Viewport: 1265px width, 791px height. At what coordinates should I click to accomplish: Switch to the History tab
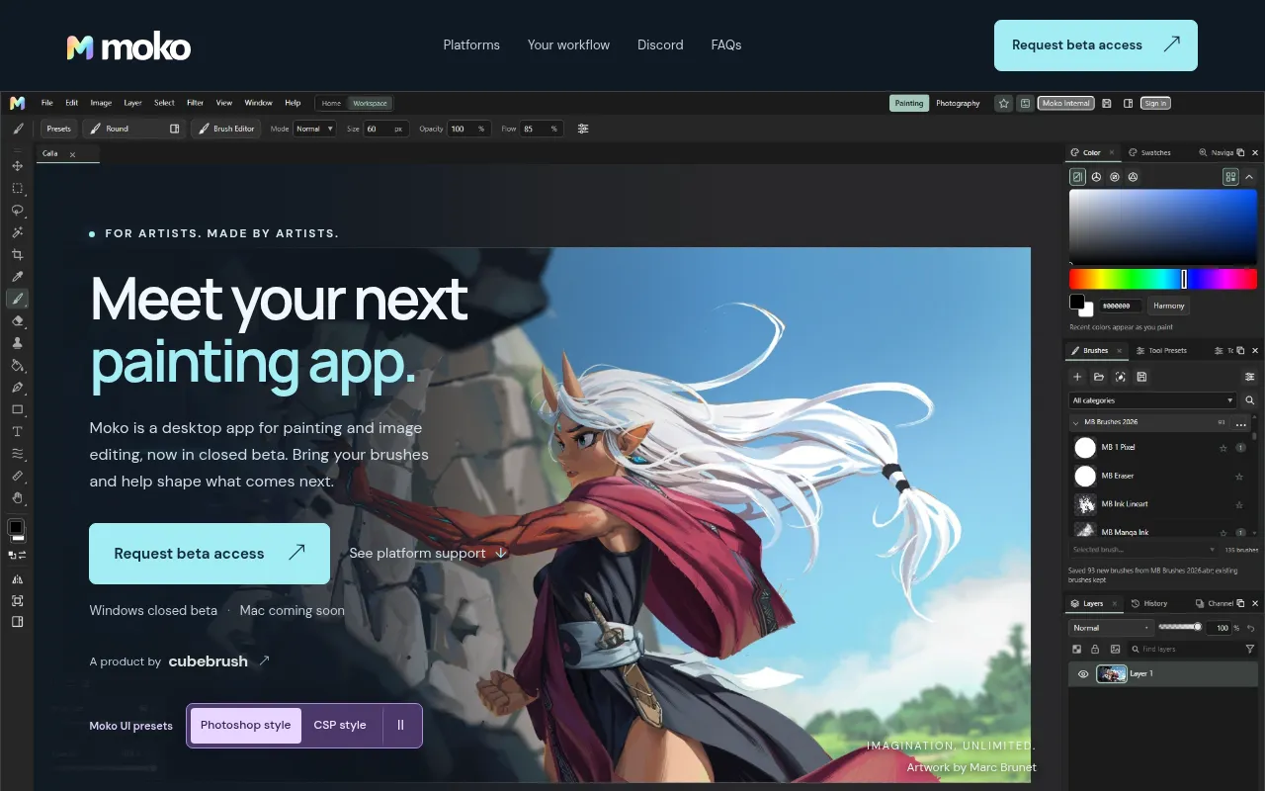click(x=1149, y=603)
